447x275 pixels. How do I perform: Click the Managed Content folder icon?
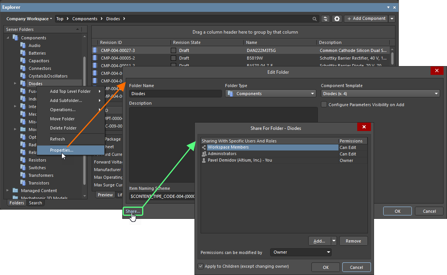[16, 191]
